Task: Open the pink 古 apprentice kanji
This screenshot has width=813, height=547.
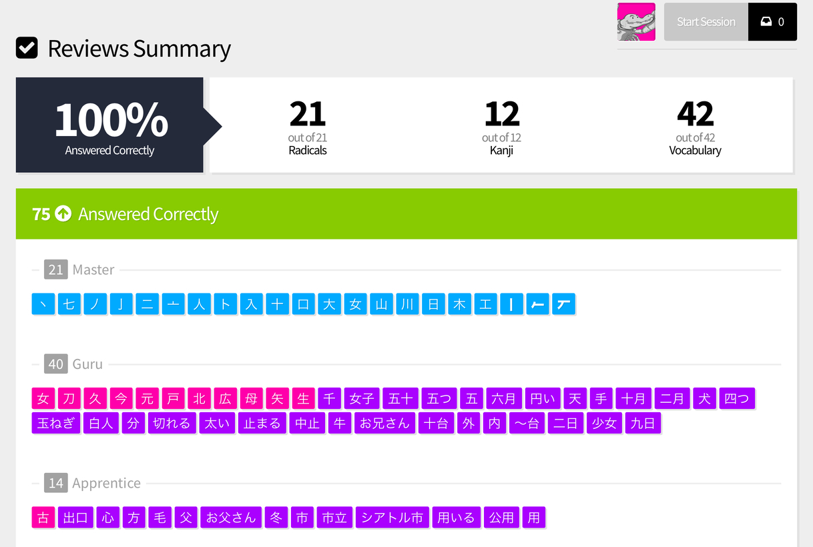Action: 43,518
